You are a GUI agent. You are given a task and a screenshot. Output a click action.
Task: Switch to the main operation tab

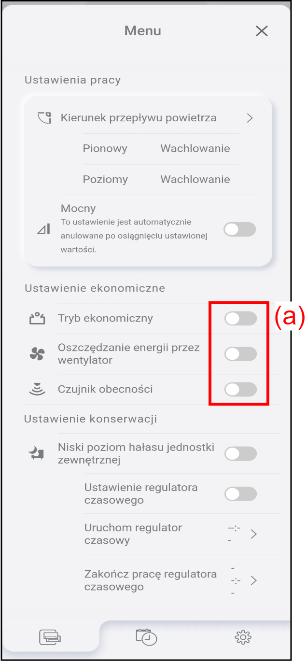pos(50,637)
